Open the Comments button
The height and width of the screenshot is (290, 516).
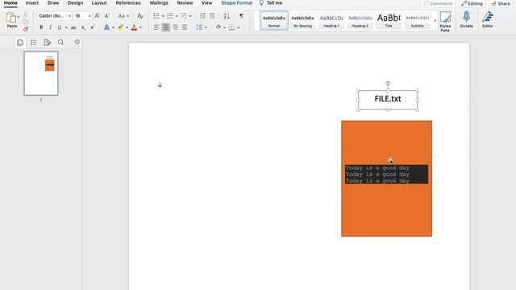(438, 3)
